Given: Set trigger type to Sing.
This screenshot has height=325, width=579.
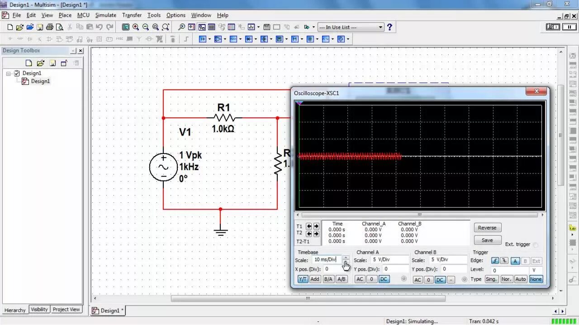Looking at the screenshot, I should tap(491, 279).
